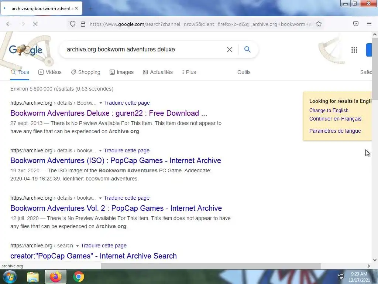View site security via padlock icon
378x284 pixels.
click(x=83, y=24)
